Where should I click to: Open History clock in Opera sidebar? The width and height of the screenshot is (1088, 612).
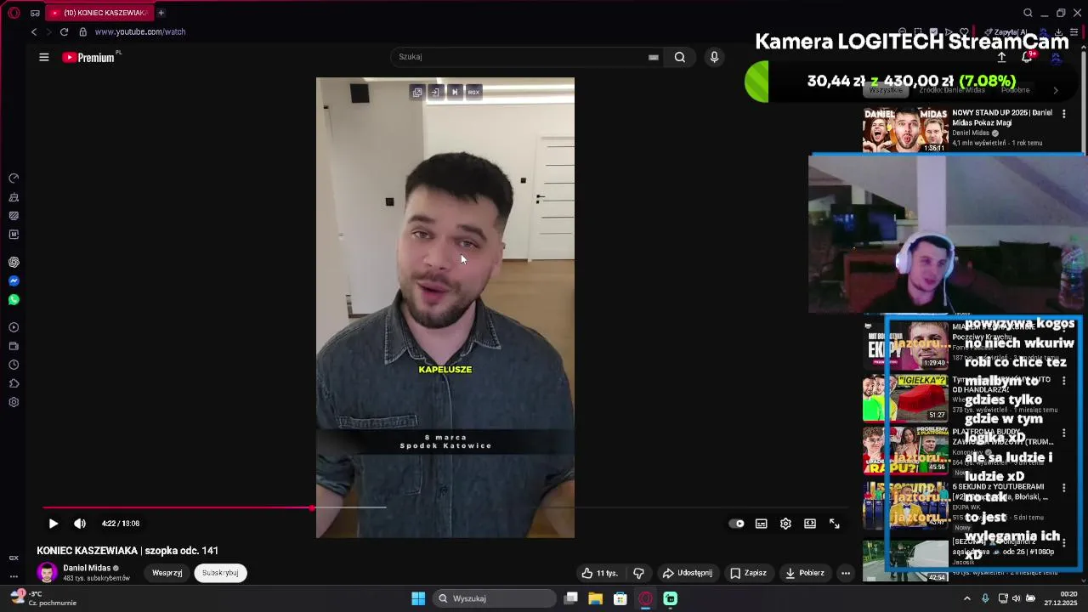(14, 365)
